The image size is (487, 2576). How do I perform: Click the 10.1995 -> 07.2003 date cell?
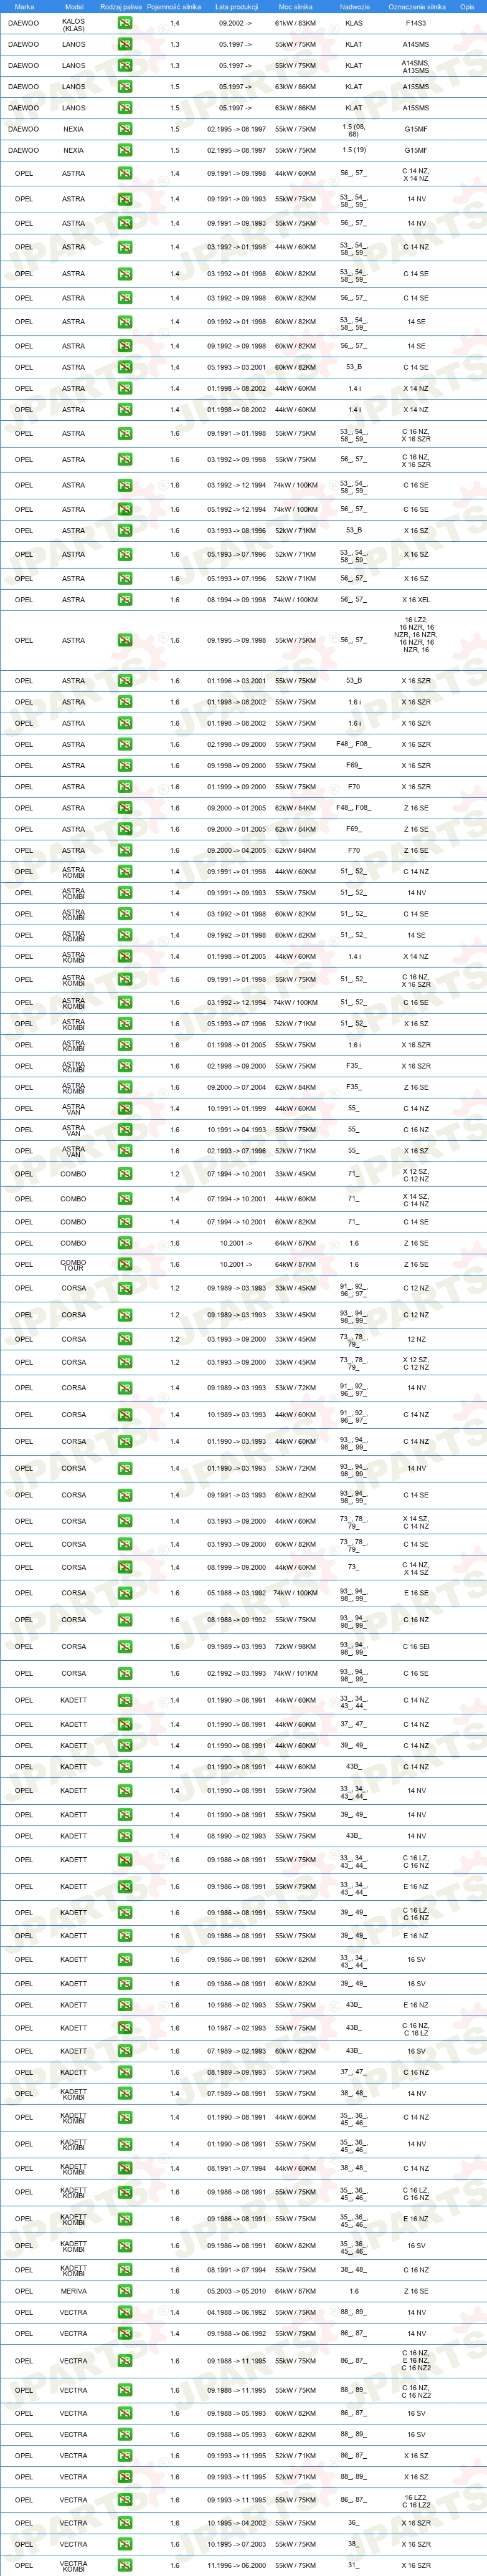pos(237,2544)
